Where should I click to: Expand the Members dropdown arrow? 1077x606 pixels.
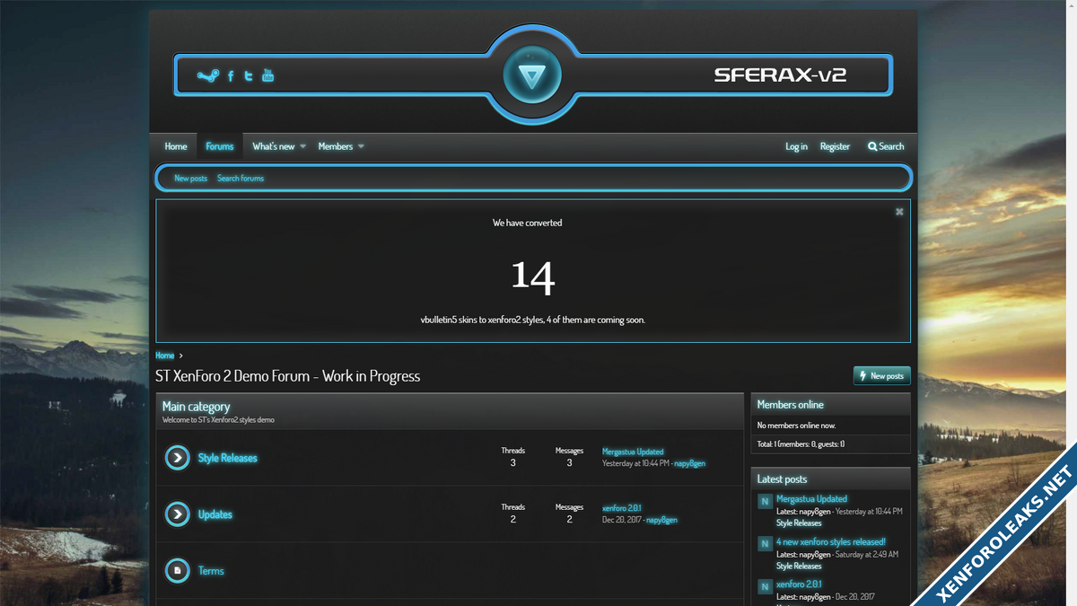(x=361, y=146)
